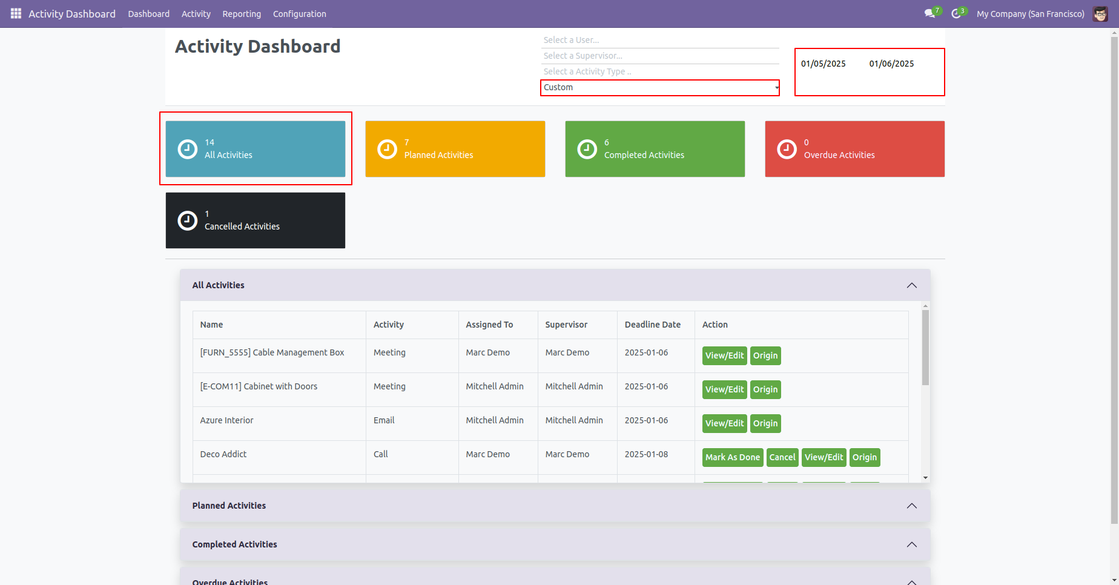Click the clock icon on All Activities card
This screenshot has width=1119, height=585.
coord(187,149)
